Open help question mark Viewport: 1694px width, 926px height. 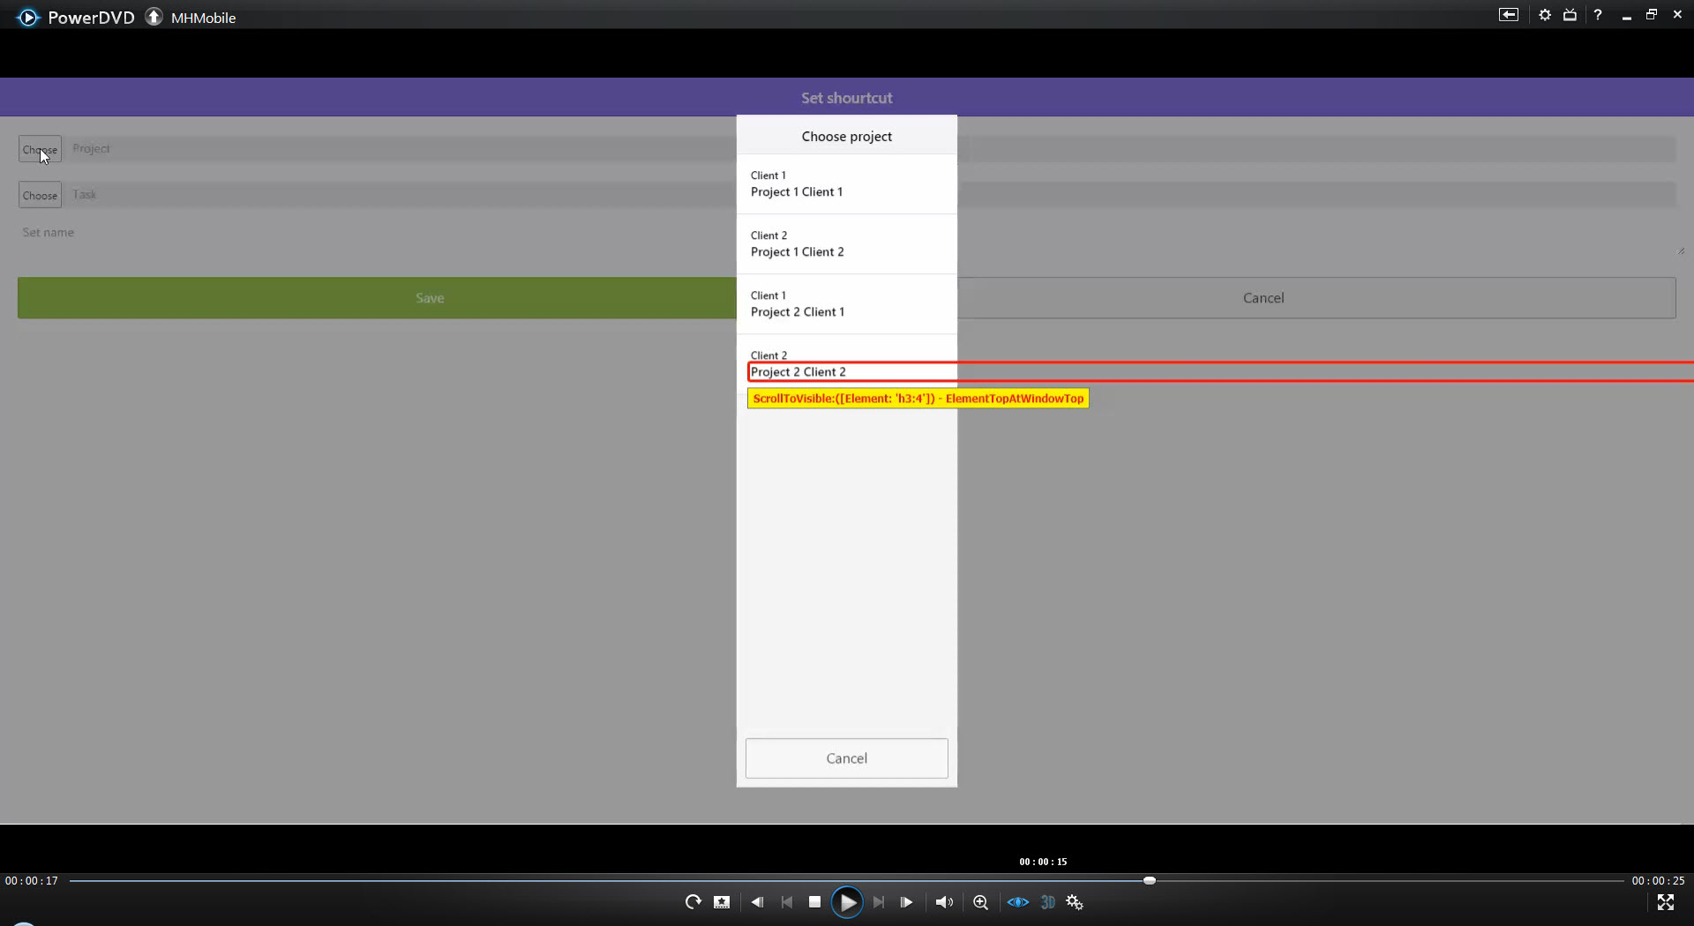pyautogui.click(x=1598, y=15)
